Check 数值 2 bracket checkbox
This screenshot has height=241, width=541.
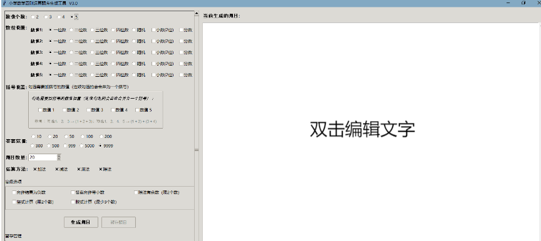tap(64, 110)
